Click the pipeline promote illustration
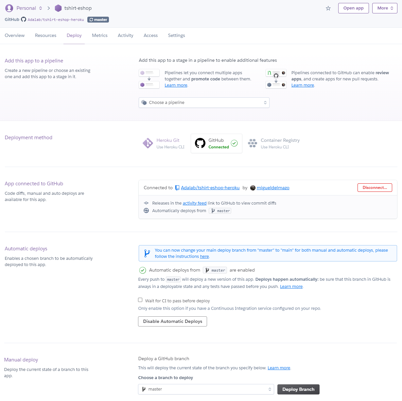402x401 pixels. [149, 79]
